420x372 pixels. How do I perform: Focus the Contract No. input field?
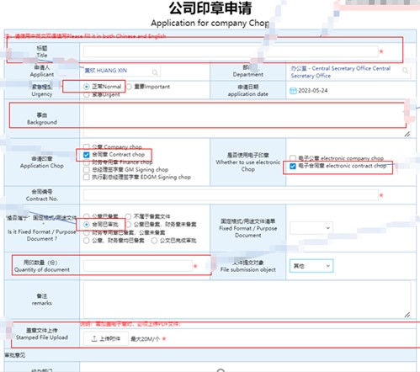[231, 195]
